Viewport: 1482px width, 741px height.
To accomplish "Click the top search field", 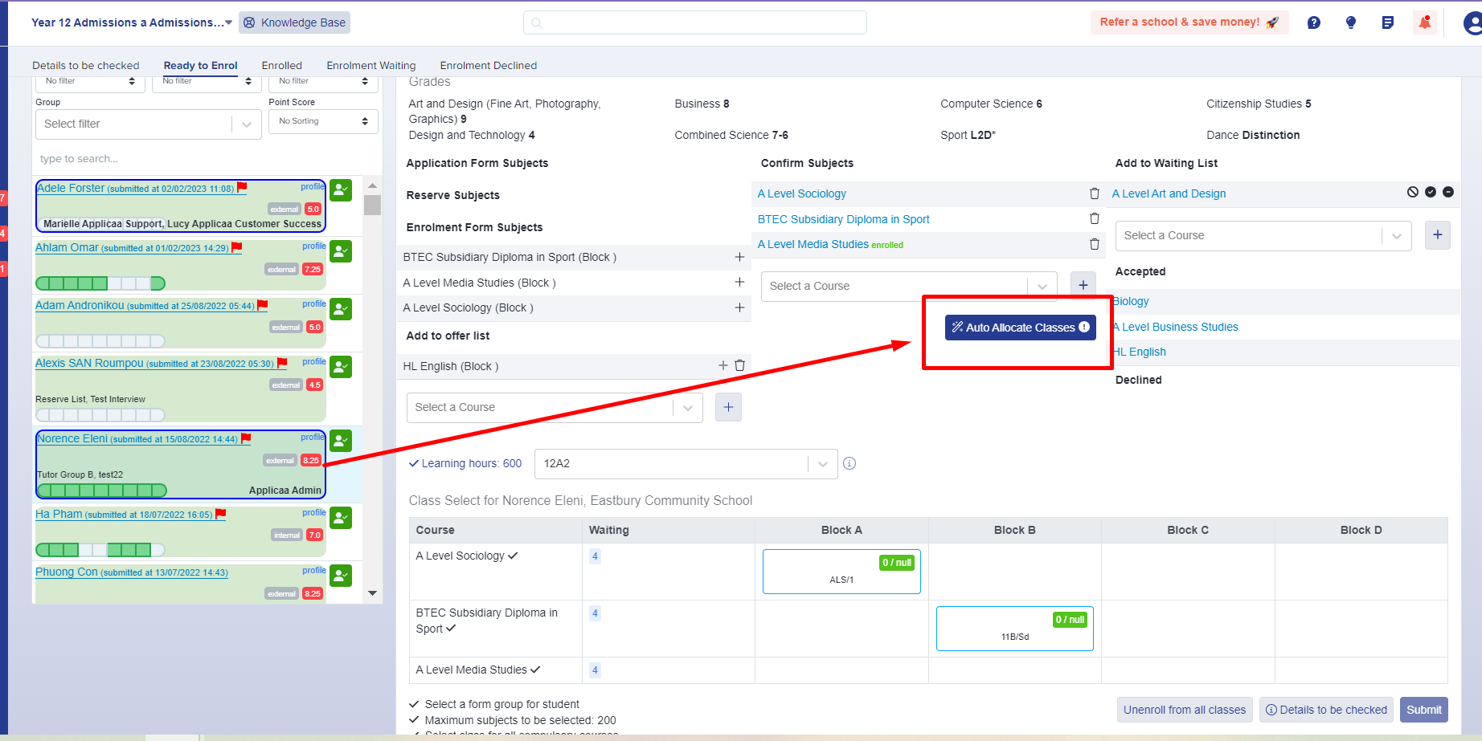I will [695, 22].
